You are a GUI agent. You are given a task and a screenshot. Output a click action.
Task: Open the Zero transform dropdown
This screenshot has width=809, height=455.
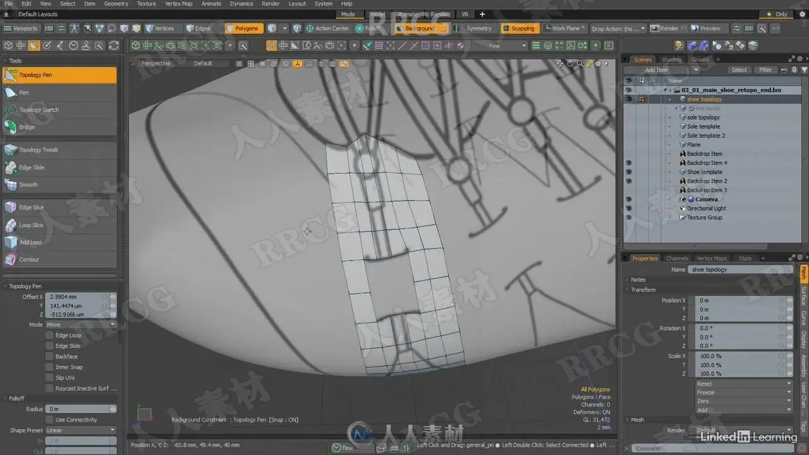coord(744,401)
